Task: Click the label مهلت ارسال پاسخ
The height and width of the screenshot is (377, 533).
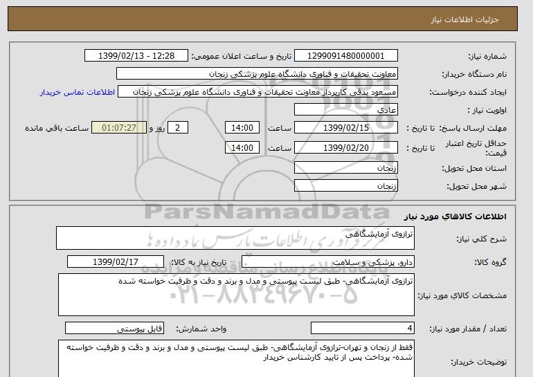Action: point(473,129)
